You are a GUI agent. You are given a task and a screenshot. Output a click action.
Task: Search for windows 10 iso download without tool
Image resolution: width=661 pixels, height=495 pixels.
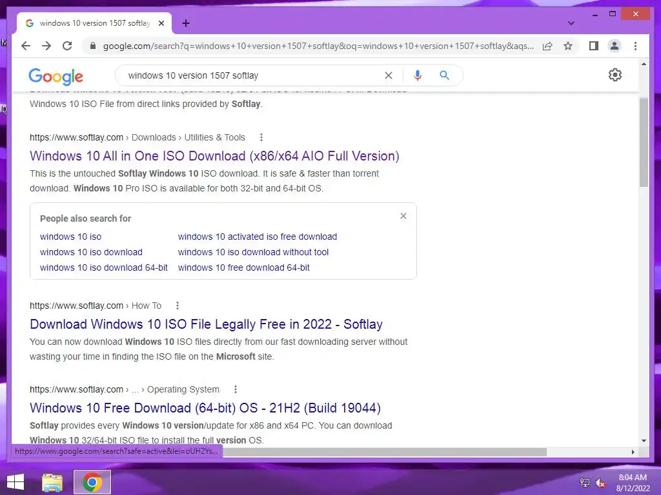click(x=253, y=252)
